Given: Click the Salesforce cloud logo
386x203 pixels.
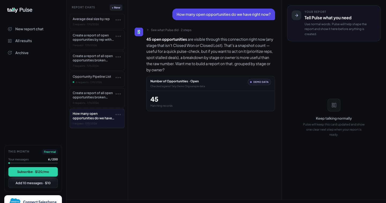Looking at the screenshot, I should pos(15,201).
